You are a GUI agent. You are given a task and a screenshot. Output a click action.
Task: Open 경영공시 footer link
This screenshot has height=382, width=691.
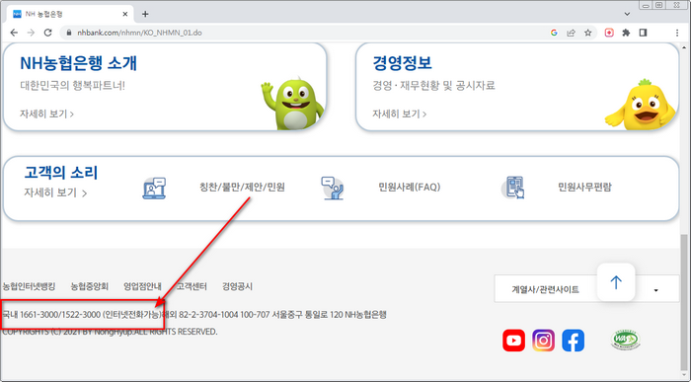click(x=237, y=286)
